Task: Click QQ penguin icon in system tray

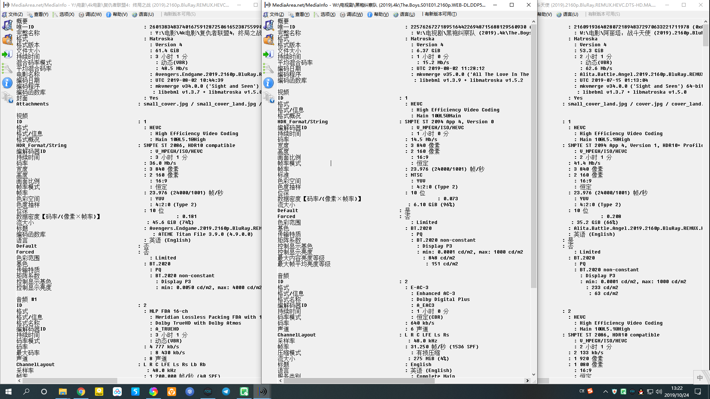Action: pos(641,391)
